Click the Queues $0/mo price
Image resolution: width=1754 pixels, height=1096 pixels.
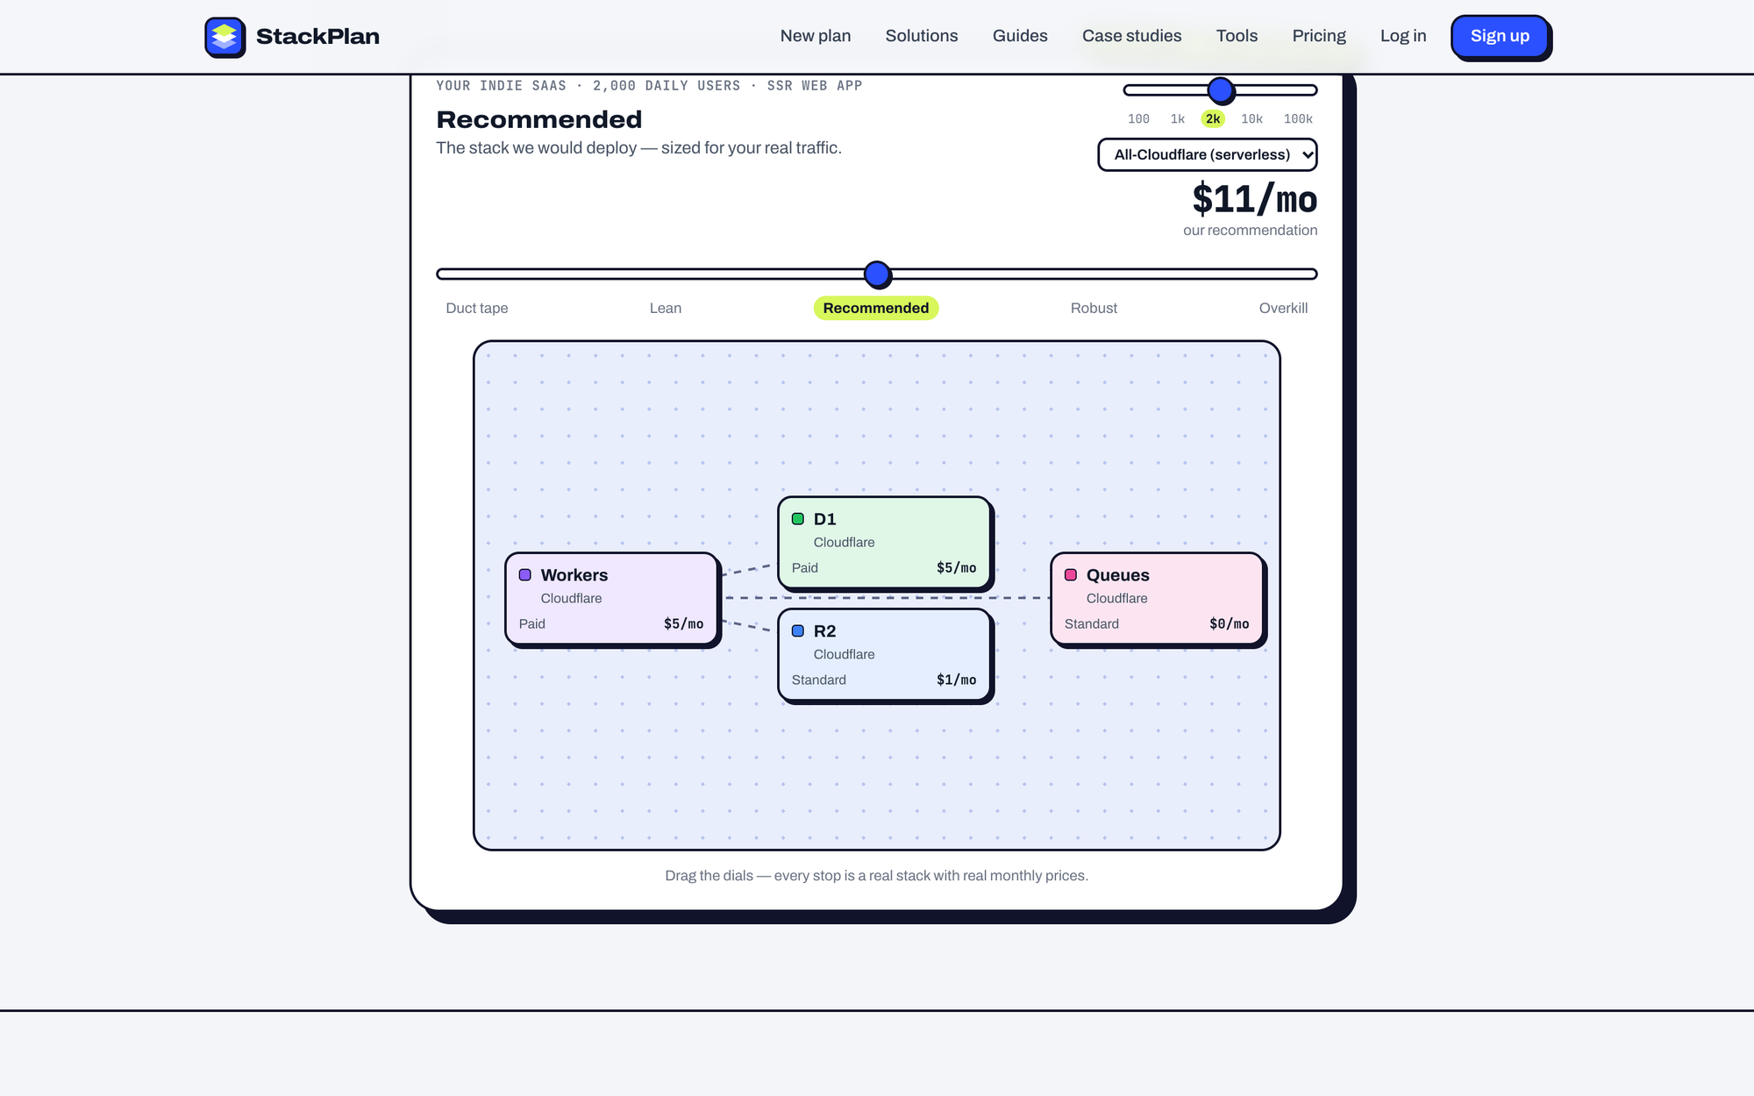pyautogui.click(x=1229, y=624)
